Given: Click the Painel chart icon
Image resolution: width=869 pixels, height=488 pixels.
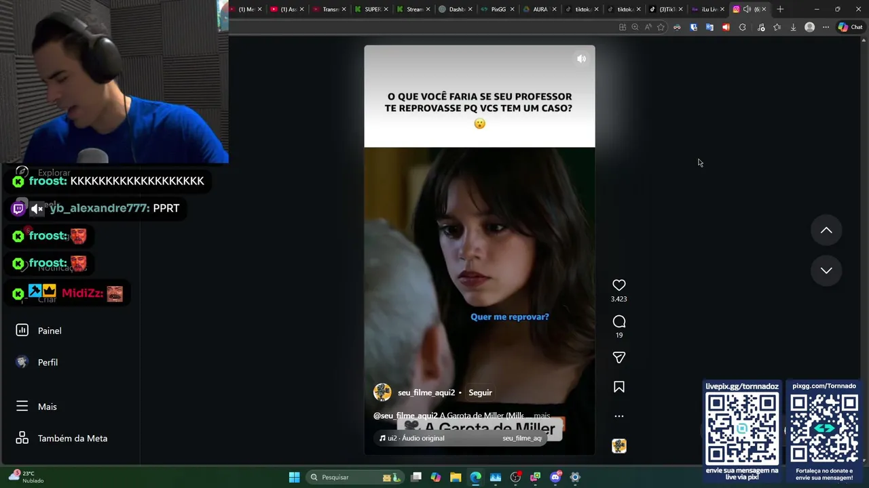Looking at the screenshot, I should click(22, 330).
